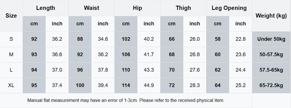291x108 pixels.
Task: Select the L size row label
Action: pyautogui.click(x=11, y=70)
